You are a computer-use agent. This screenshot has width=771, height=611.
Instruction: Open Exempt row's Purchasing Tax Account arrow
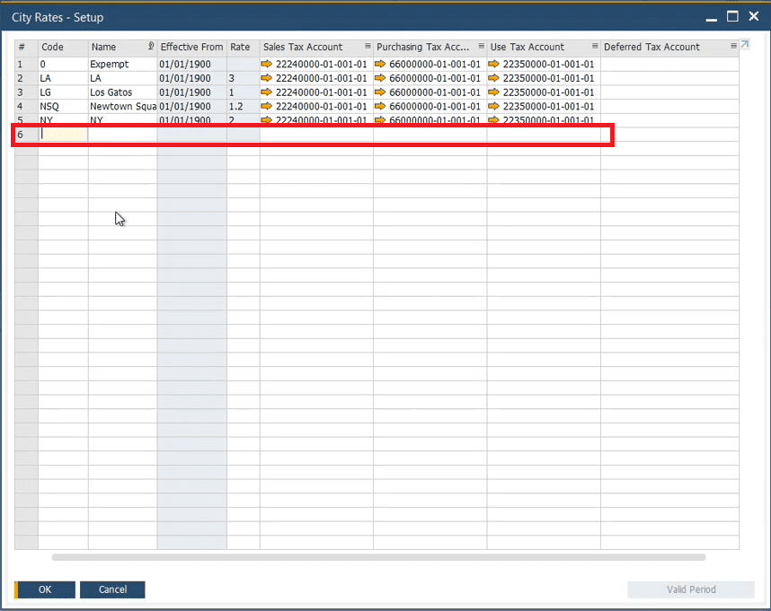(382, 64)
